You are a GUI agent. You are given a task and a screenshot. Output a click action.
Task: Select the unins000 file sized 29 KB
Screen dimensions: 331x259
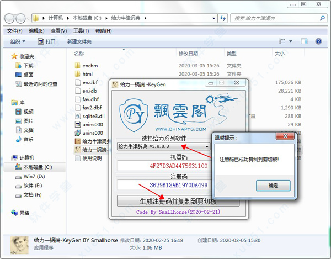[89, 124]
